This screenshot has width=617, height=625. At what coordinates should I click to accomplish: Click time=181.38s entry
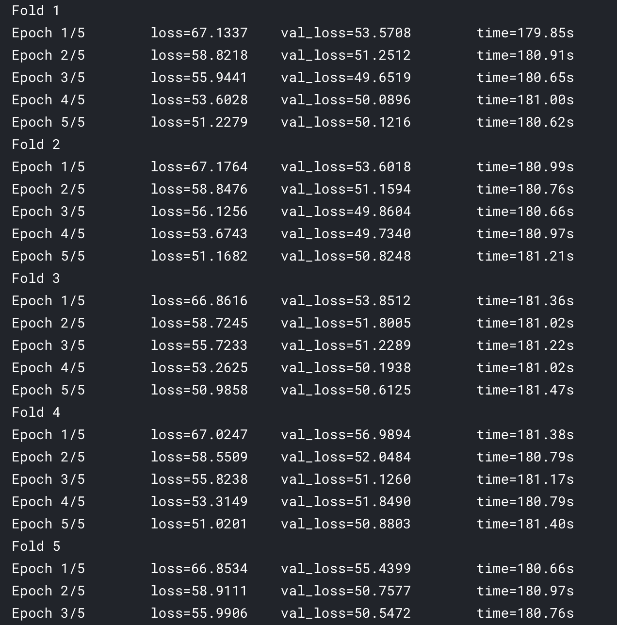click(x=525, y=435)
